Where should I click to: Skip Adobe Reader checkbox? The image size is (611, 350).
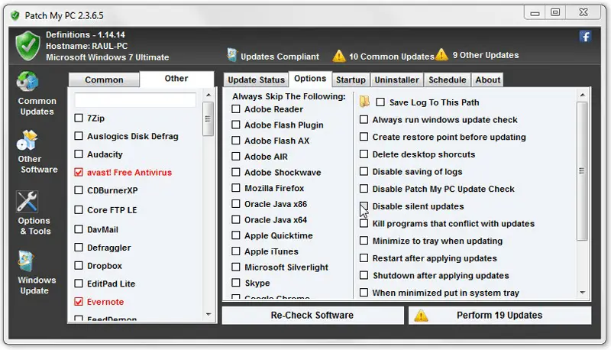point(236,109)
